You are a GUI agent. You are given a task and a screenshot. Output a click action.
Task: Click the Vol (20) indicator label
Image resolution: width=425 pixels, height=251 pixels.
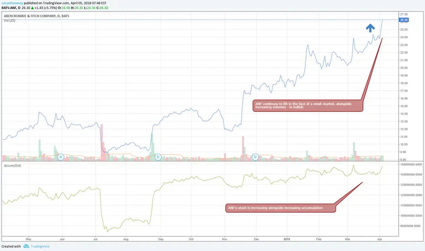[10, 21]
